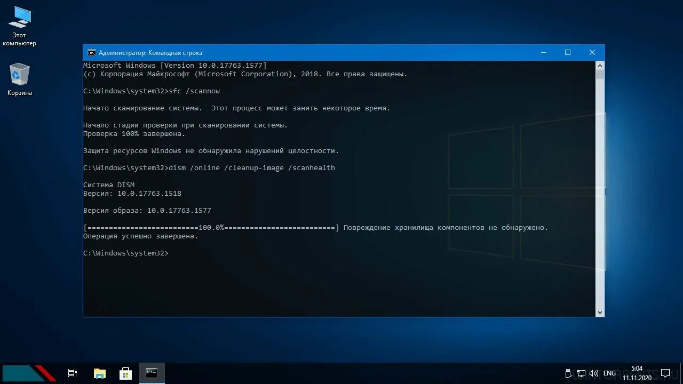
Task: Click 'Начато сканирование системы' line
Action: click(x=237, y=108)
